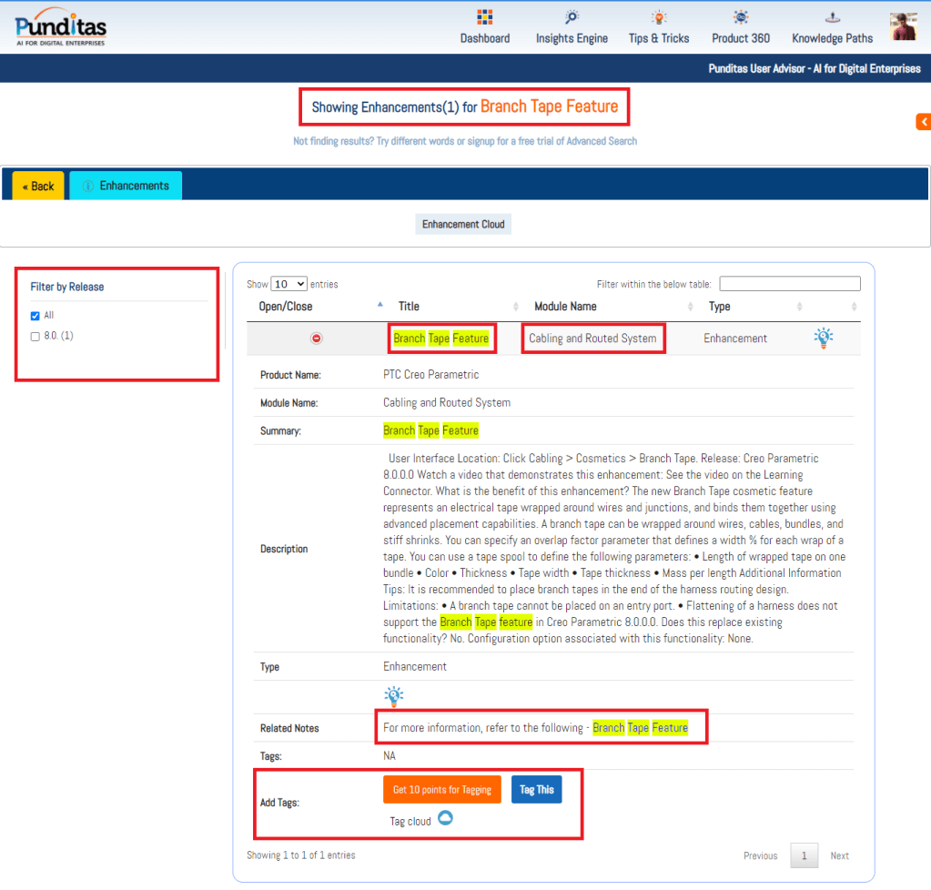Click the Tag This button
This screenshot has width=931, height=890.
point(536,790)
